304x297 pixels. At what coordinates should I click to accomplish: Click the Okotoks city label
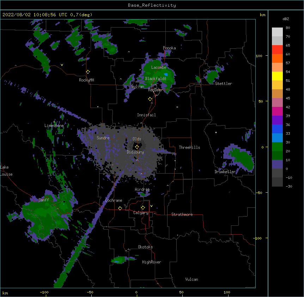(x=145, y=247)
